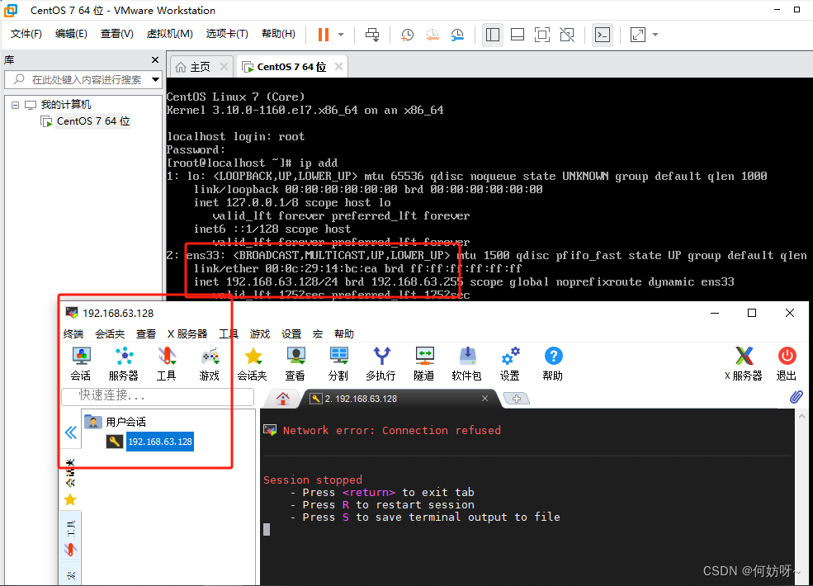The image size is (813, 586).
Task: Open a new MobaXterm session
Action: pyautogui.click(x=81, y=363)
